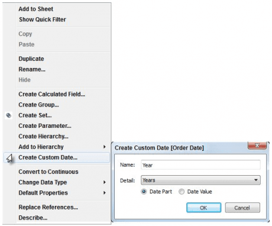Screen dimensions: 272x226
Task: Choose Change Data Type menu label
Action: pyautogui.click(x=43, y=182)
